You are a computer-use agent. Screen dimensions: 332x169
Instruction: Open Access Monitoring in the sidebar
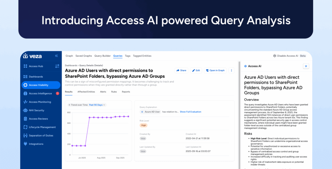click(40, 102)
